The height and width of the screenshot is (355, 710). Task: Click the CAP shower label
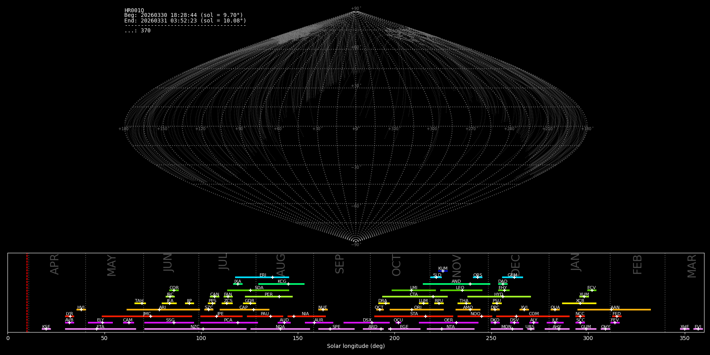tap(244, 308)
